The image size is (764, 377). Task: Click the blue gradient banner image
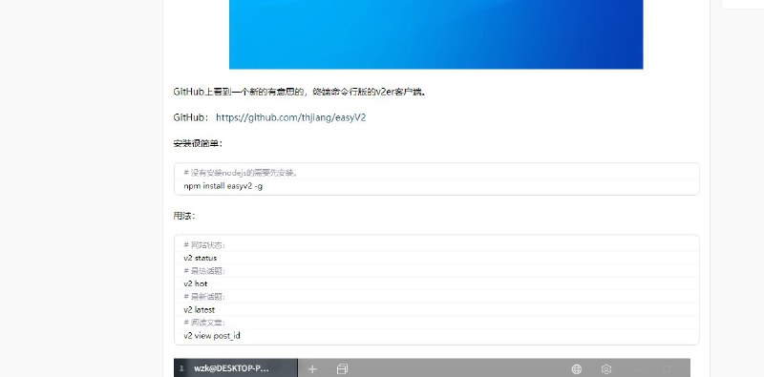pyautogui.click(x=436, y=34)
